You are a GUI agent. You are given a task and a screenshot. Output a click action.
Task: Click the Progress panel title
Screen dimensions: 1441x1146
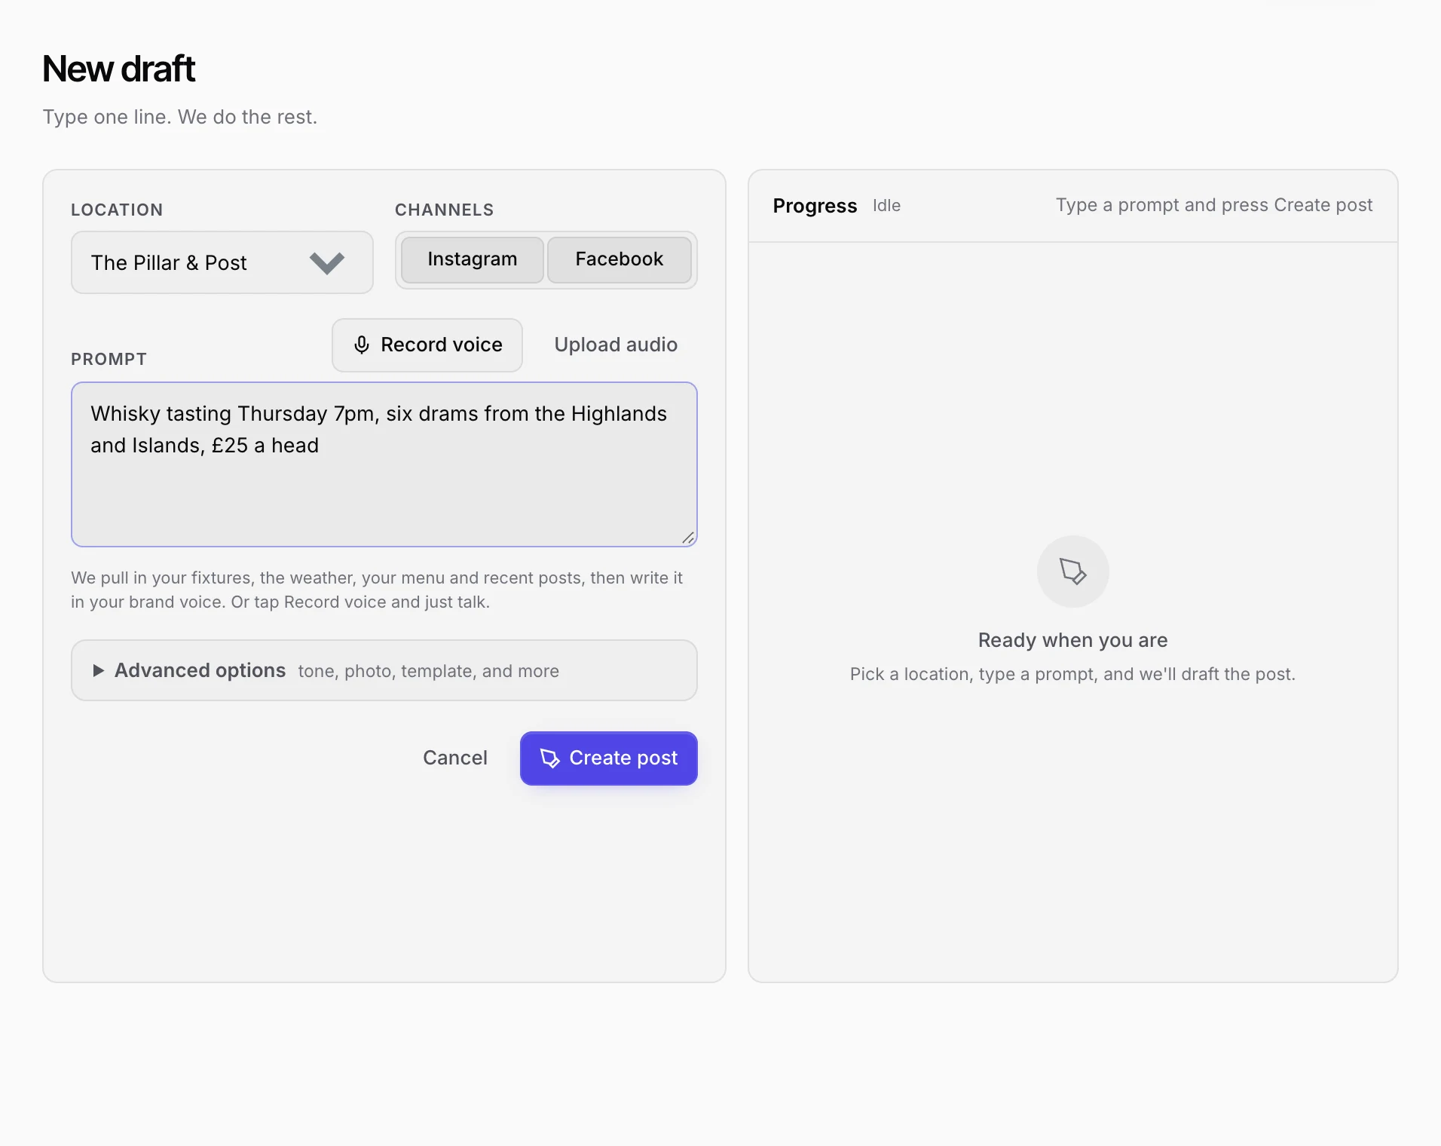[815, 206]
